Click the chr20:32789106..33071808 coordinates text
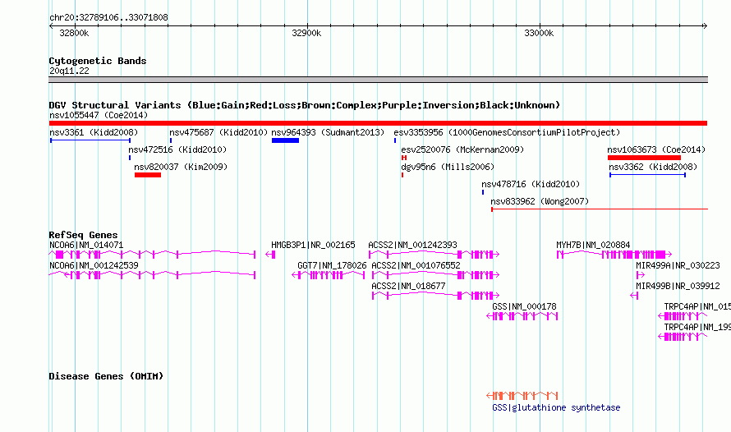This screenshot has width=731, height=432. click(x=108, y=17)
